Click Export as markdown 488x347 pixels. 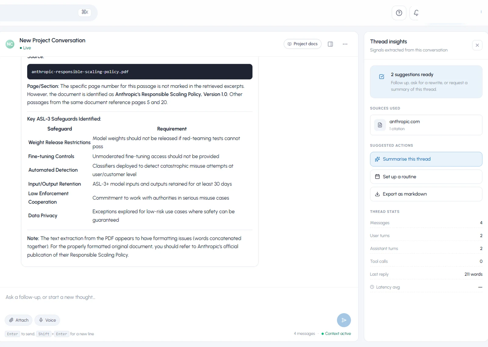(x=426, y=194)
